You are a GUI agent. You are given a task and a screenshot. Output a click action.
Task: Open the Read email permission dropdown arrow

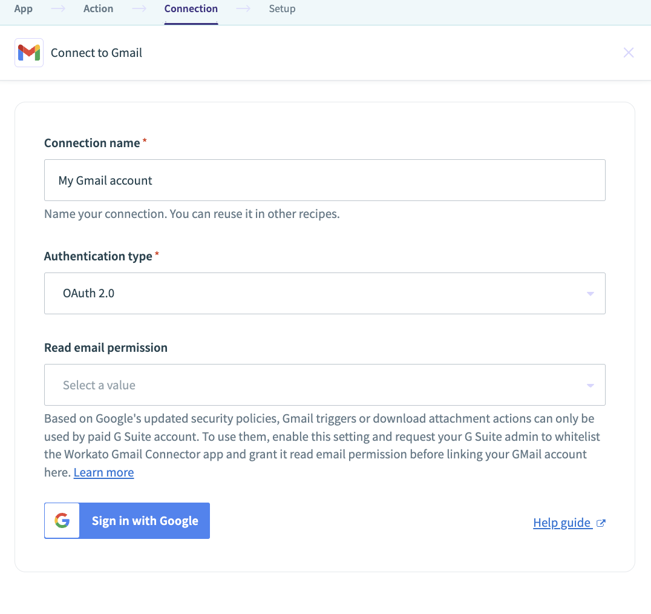[x=590, y=386]
